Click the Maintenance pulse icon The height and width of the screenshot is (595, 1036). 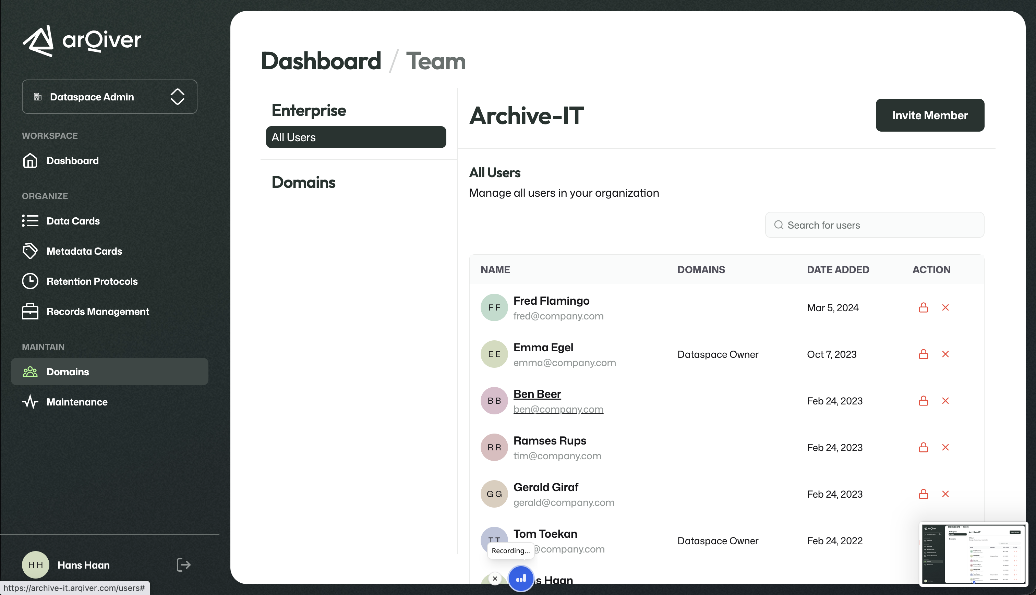pyautogui.click(x=30, y=402)
